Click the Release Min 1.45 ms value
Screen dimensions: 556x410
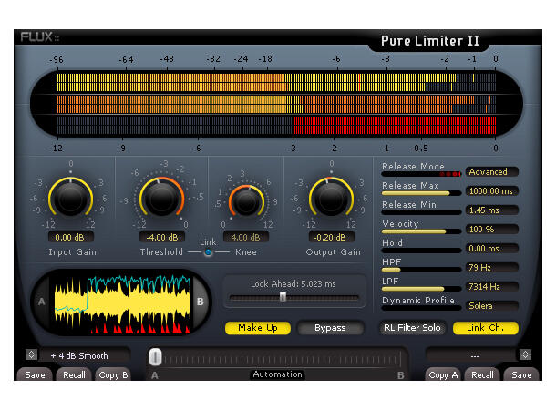pos(492,210)
